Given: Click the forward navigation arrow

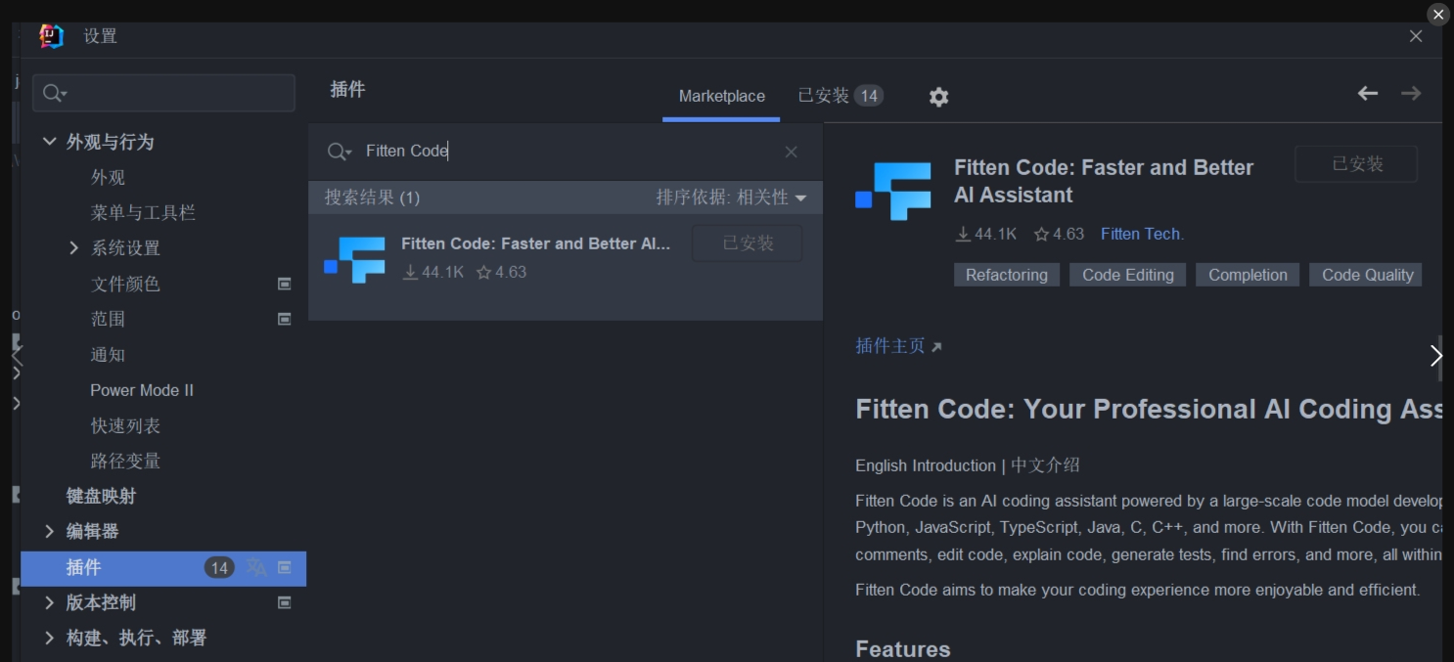Looking at the screenshot, I should click(x=1411, y=93).
